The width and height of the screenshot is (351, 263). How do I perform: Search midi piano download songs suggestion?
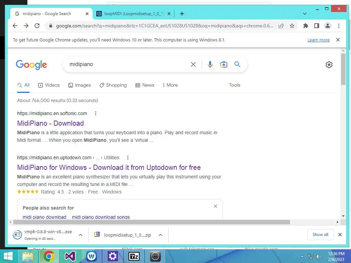click(x=101, y=217)
